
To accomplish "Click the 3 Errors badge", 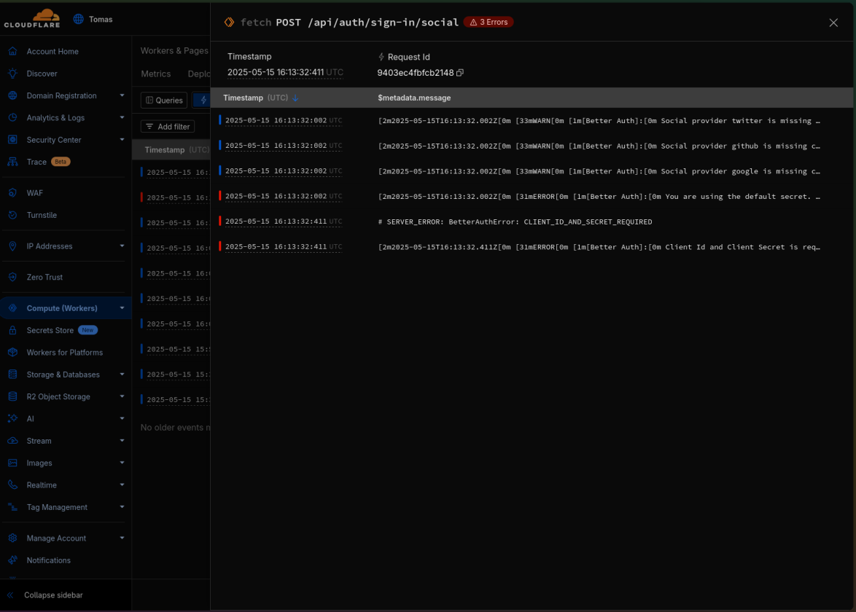I will click(x=489, y=23).
